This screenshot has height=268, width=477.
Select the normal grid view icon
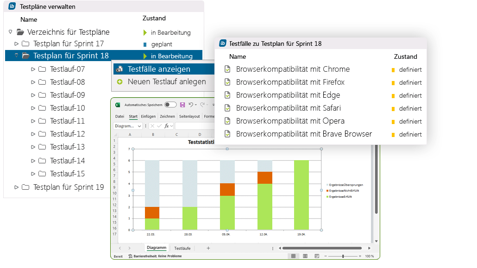293,256
